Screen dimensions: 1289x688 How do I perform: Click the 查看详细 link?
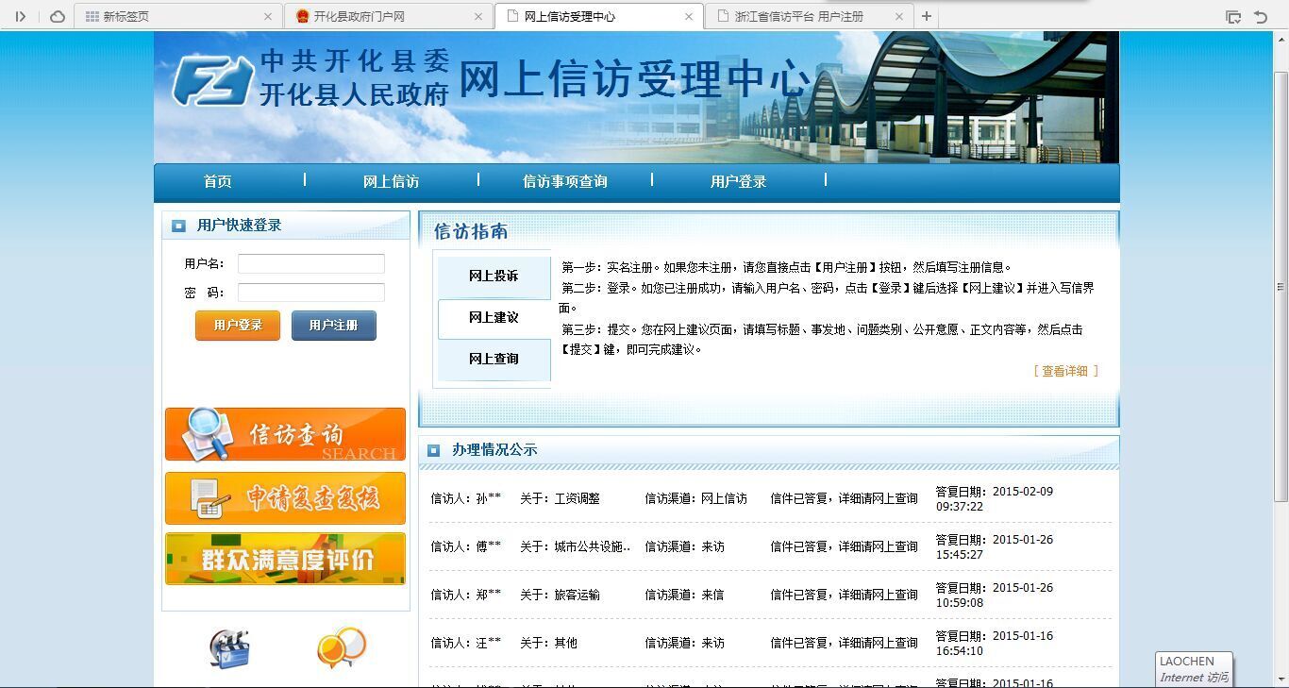(x=1065, y=372)
